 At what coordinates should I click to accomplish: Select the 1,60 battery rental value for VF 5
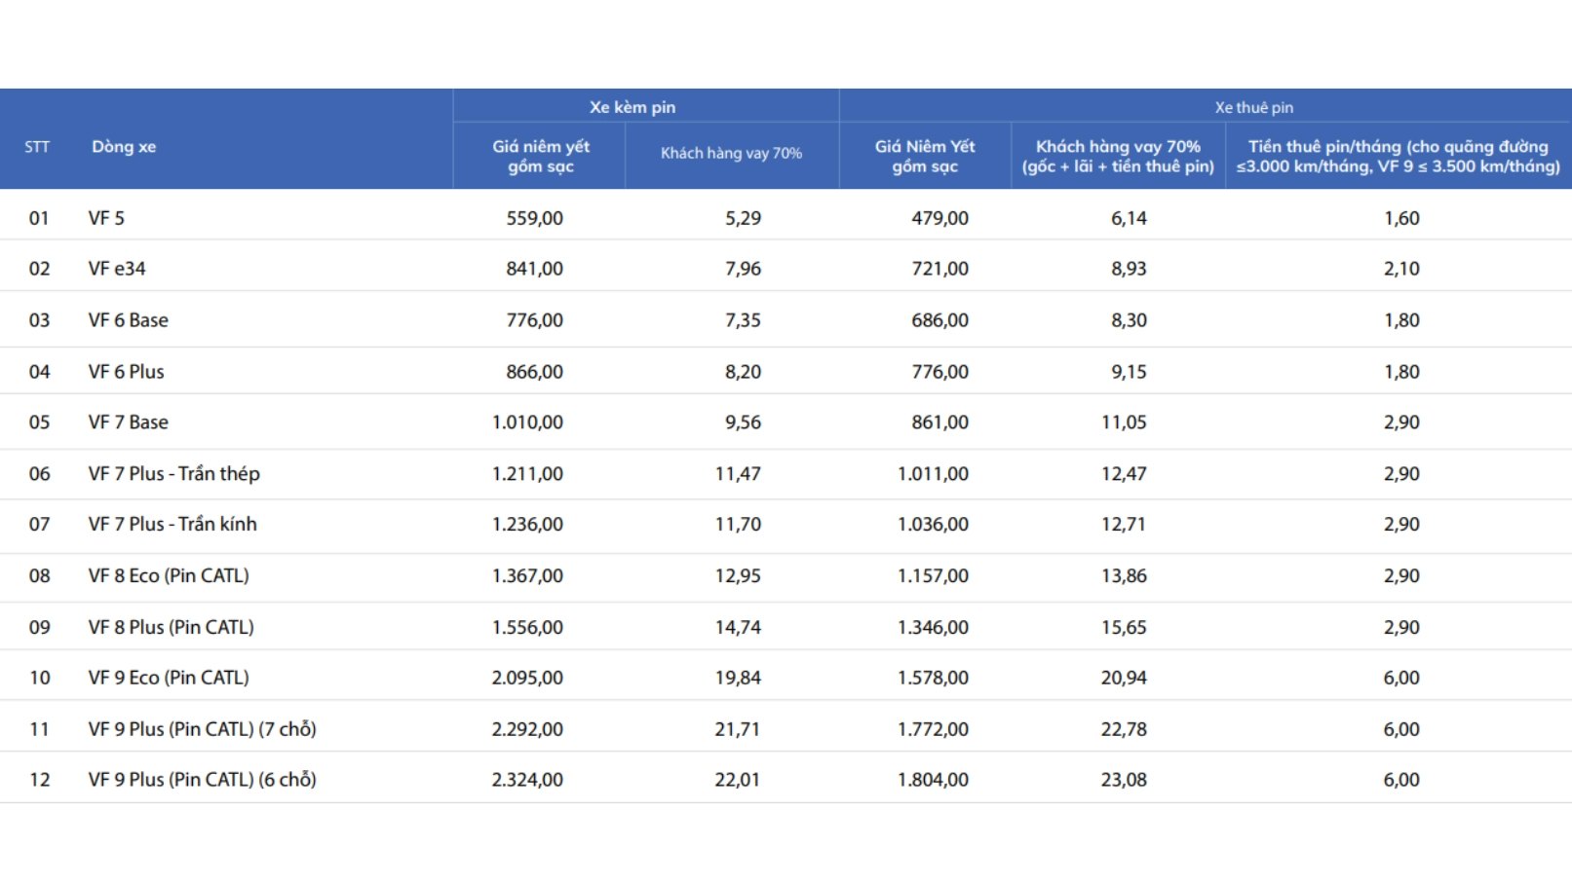pyautogui.click(x=1401, y=218)
